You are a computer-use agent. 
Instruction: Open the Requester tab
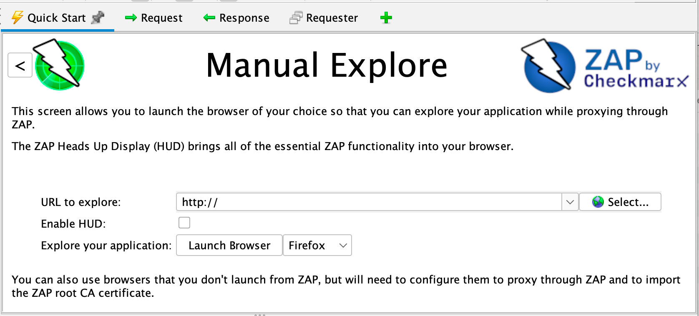tap(332, 18)
